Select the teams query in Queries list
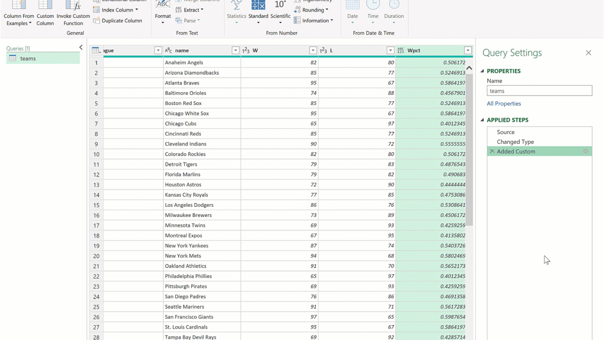Image resolution: width=604 pixels, height=340 pixels. [x=28, y=59]
